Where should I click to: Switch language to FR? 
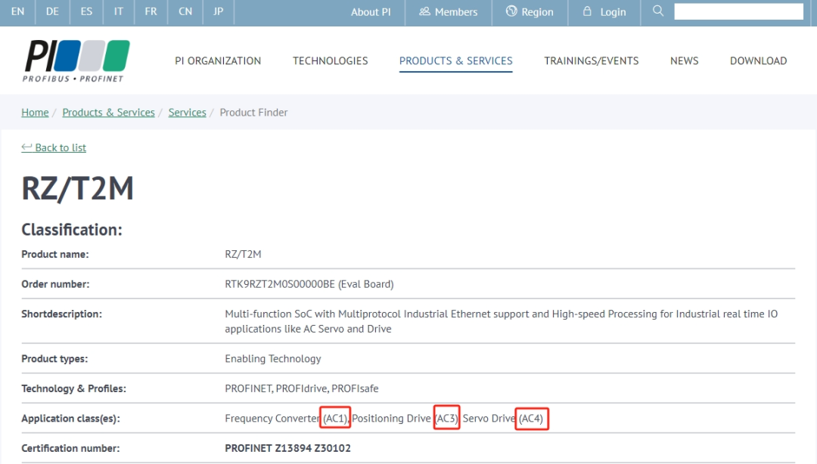[151, 11]
